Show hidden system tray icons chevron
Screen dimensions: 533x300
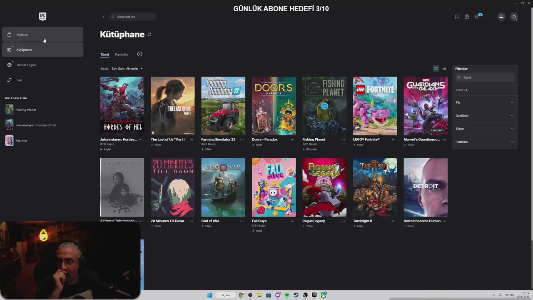[493, 295]
